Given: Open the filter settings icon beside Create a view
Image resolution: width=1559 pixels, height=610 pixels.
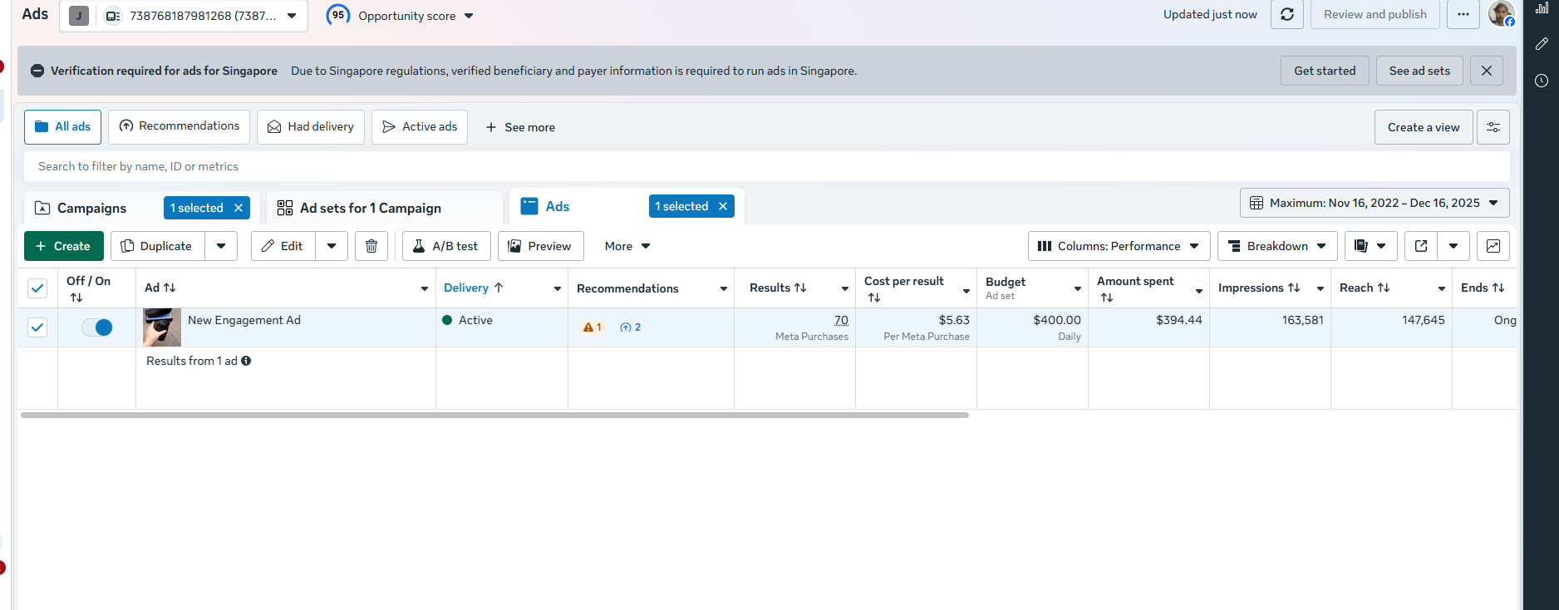Looking at the screenshot, I should 1493,127.
